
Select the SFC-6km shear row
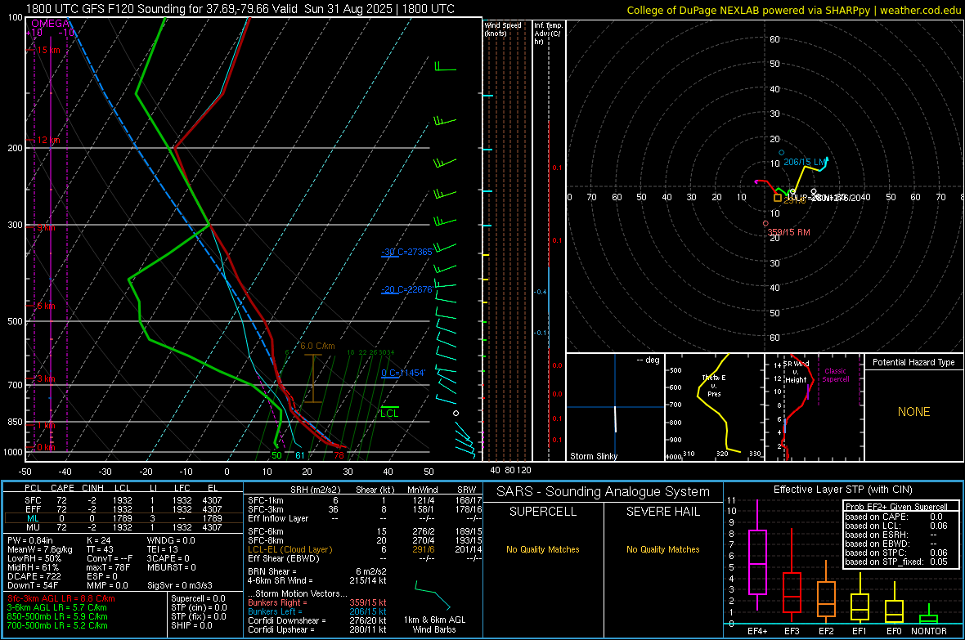pyautogui.click(x=365, y=531)
